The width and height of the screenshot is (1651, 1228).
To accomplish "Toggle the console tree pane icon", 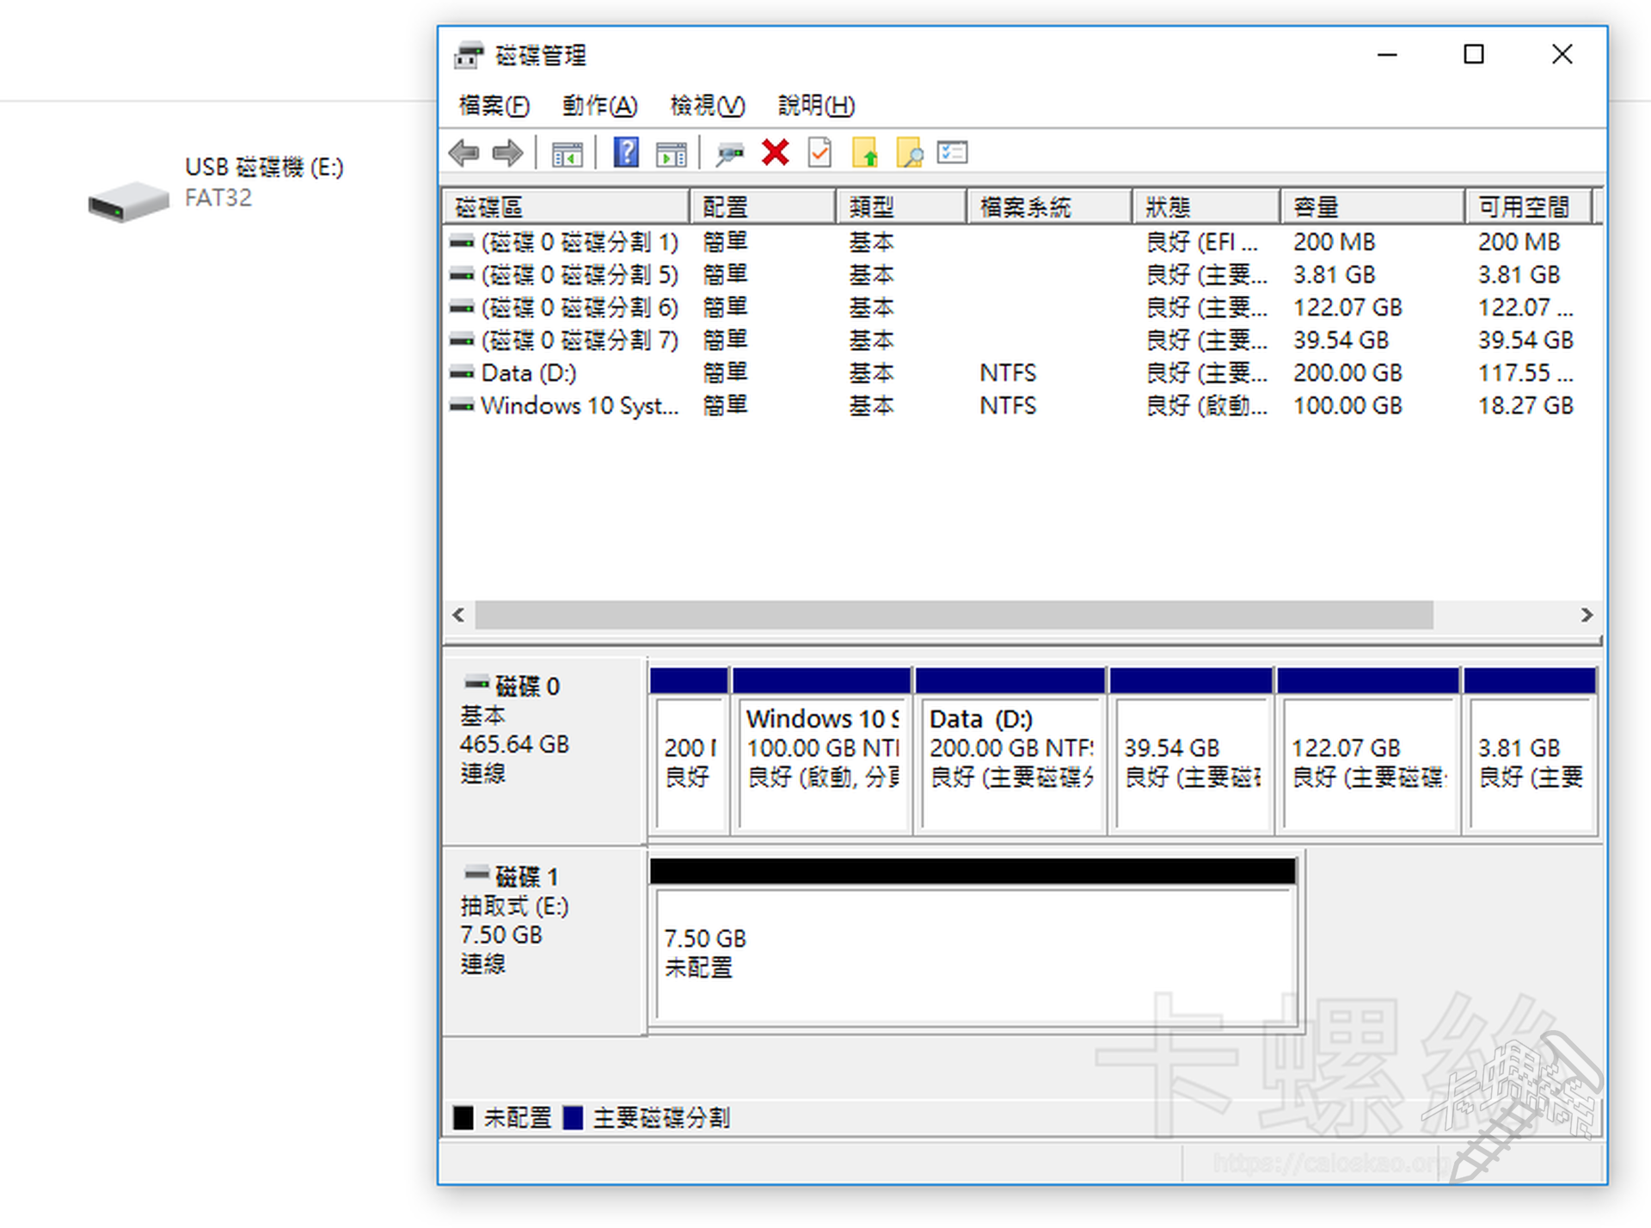I will click(567, 154).
